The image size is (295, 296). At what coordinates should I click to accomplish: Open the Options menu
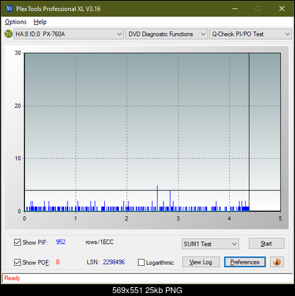pos(15,22)
